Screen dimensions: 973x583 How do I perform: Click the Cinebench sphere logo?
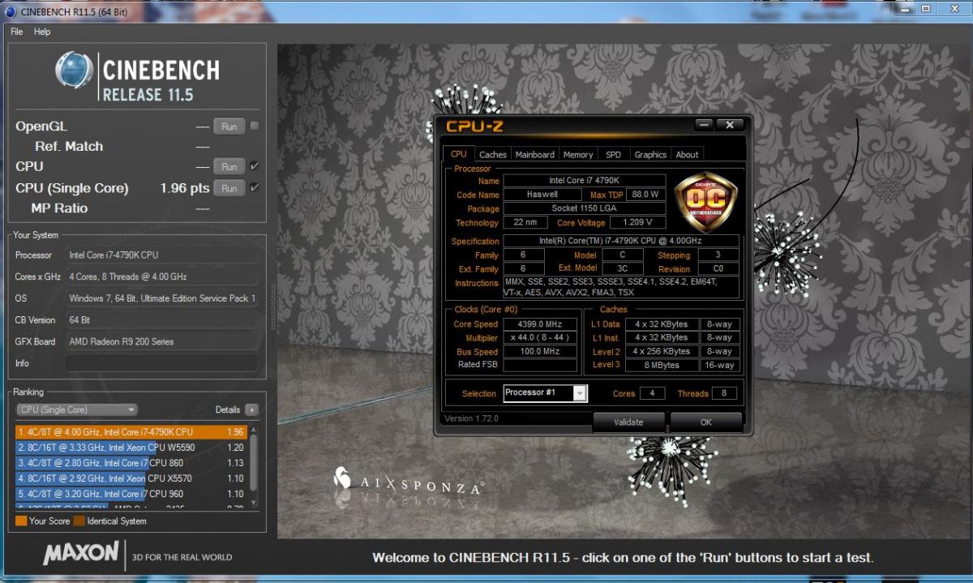click(x=74, y=70)
